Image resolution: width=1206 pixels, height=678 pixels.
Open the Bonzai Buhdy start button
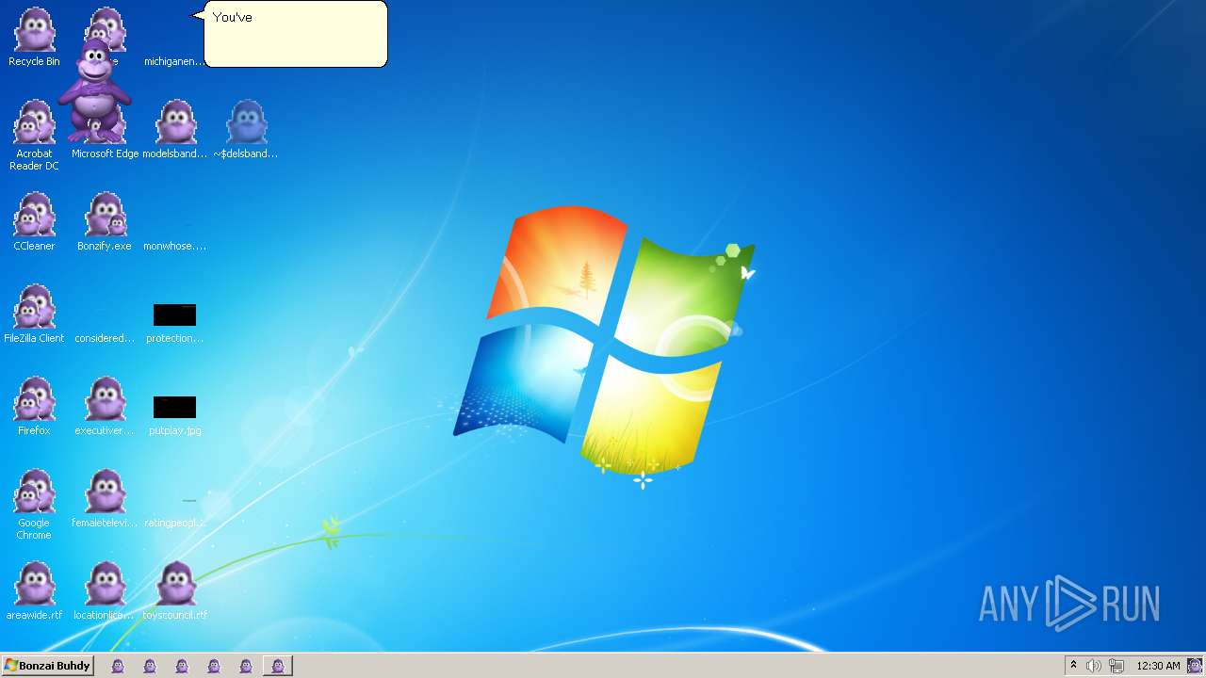[x=48, y=666]
